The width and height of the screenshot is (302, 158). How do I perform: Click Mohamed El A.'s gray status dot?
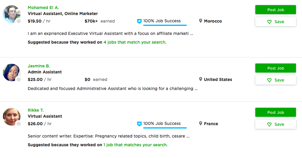click(x=19, y=21)
